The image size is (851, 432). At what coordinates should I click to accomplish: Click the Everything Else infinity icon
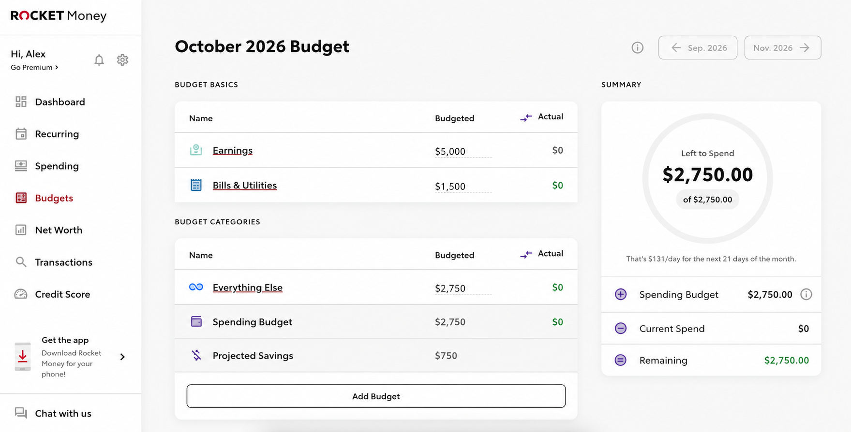196,287
